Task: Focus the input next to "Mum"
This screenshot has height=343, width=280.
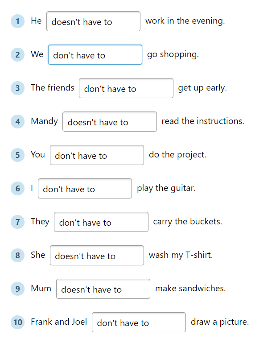Action: click(103, 289)
